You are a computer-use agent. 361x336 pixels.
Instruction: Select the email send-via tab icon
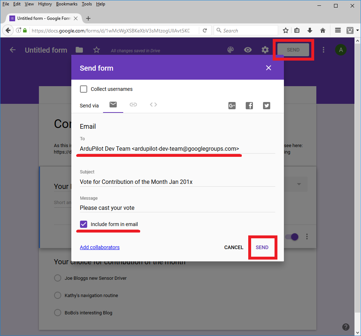pos(113,105)
